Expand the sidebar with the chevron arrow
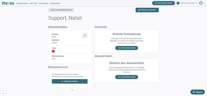 pyautogui.click(x=4, y=91)
